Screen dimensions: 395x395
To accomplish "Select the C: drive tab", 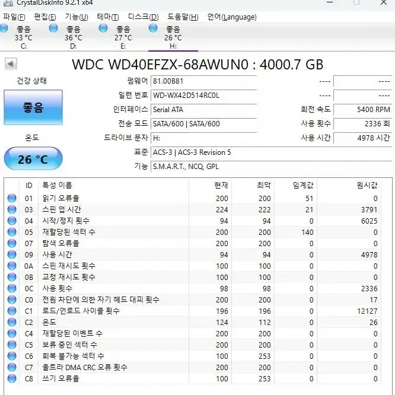I will [x=23, y=37].
